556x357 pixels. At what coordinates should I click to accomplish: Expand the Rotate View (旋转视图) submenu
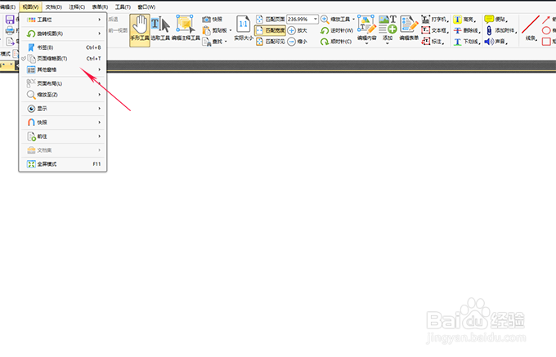click(x=62, y=33)
